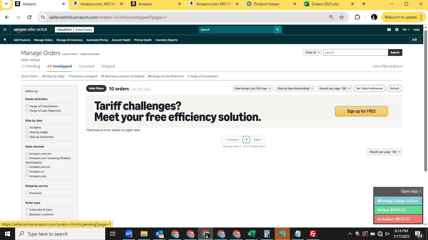Open the EN language dropdown
428x240 pixels.
coord(406,30)
